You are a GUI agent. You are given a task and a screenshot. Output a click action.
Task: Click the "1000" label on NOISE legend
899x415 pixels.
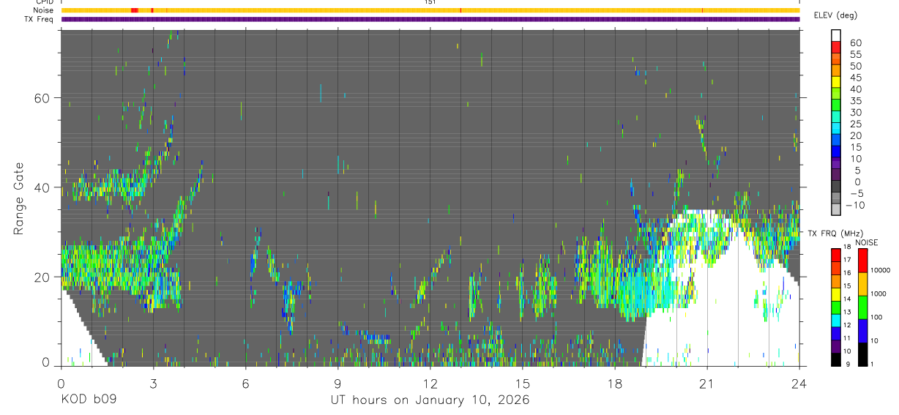880,294
